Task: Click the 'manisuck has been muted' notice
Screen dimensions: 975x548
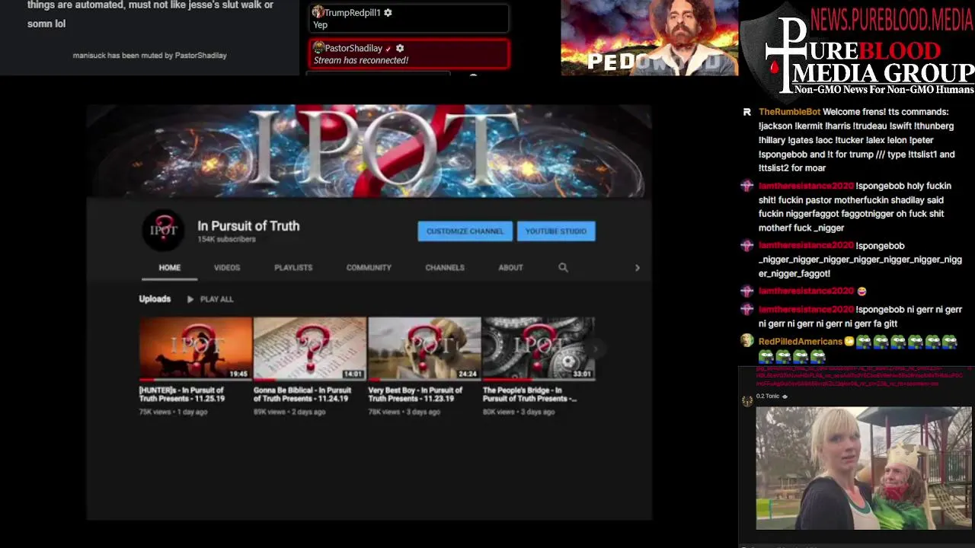Action: click(149, 56)
